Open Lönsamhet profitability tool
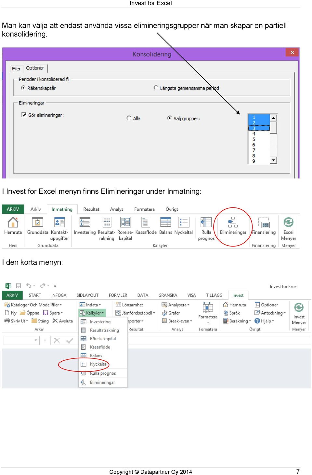Screen dimensions: 312x475 point(129,305)
